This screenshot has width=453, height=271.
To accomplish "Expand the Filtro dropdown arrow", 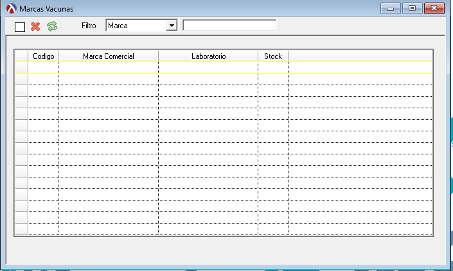I will click(171, 26).
